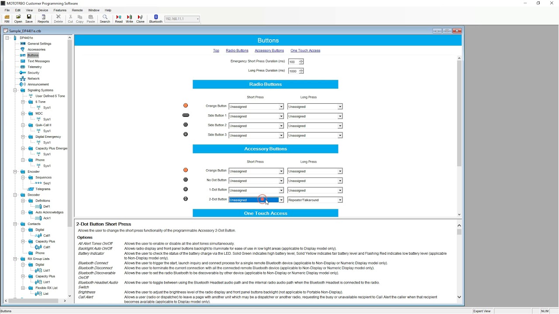Open the RM toolbar icon

7,19
